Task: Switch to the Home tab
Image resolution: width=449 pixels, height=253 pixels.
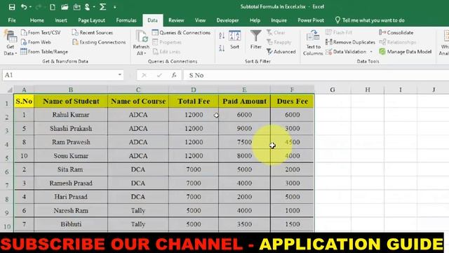Action: coord(37,20)
